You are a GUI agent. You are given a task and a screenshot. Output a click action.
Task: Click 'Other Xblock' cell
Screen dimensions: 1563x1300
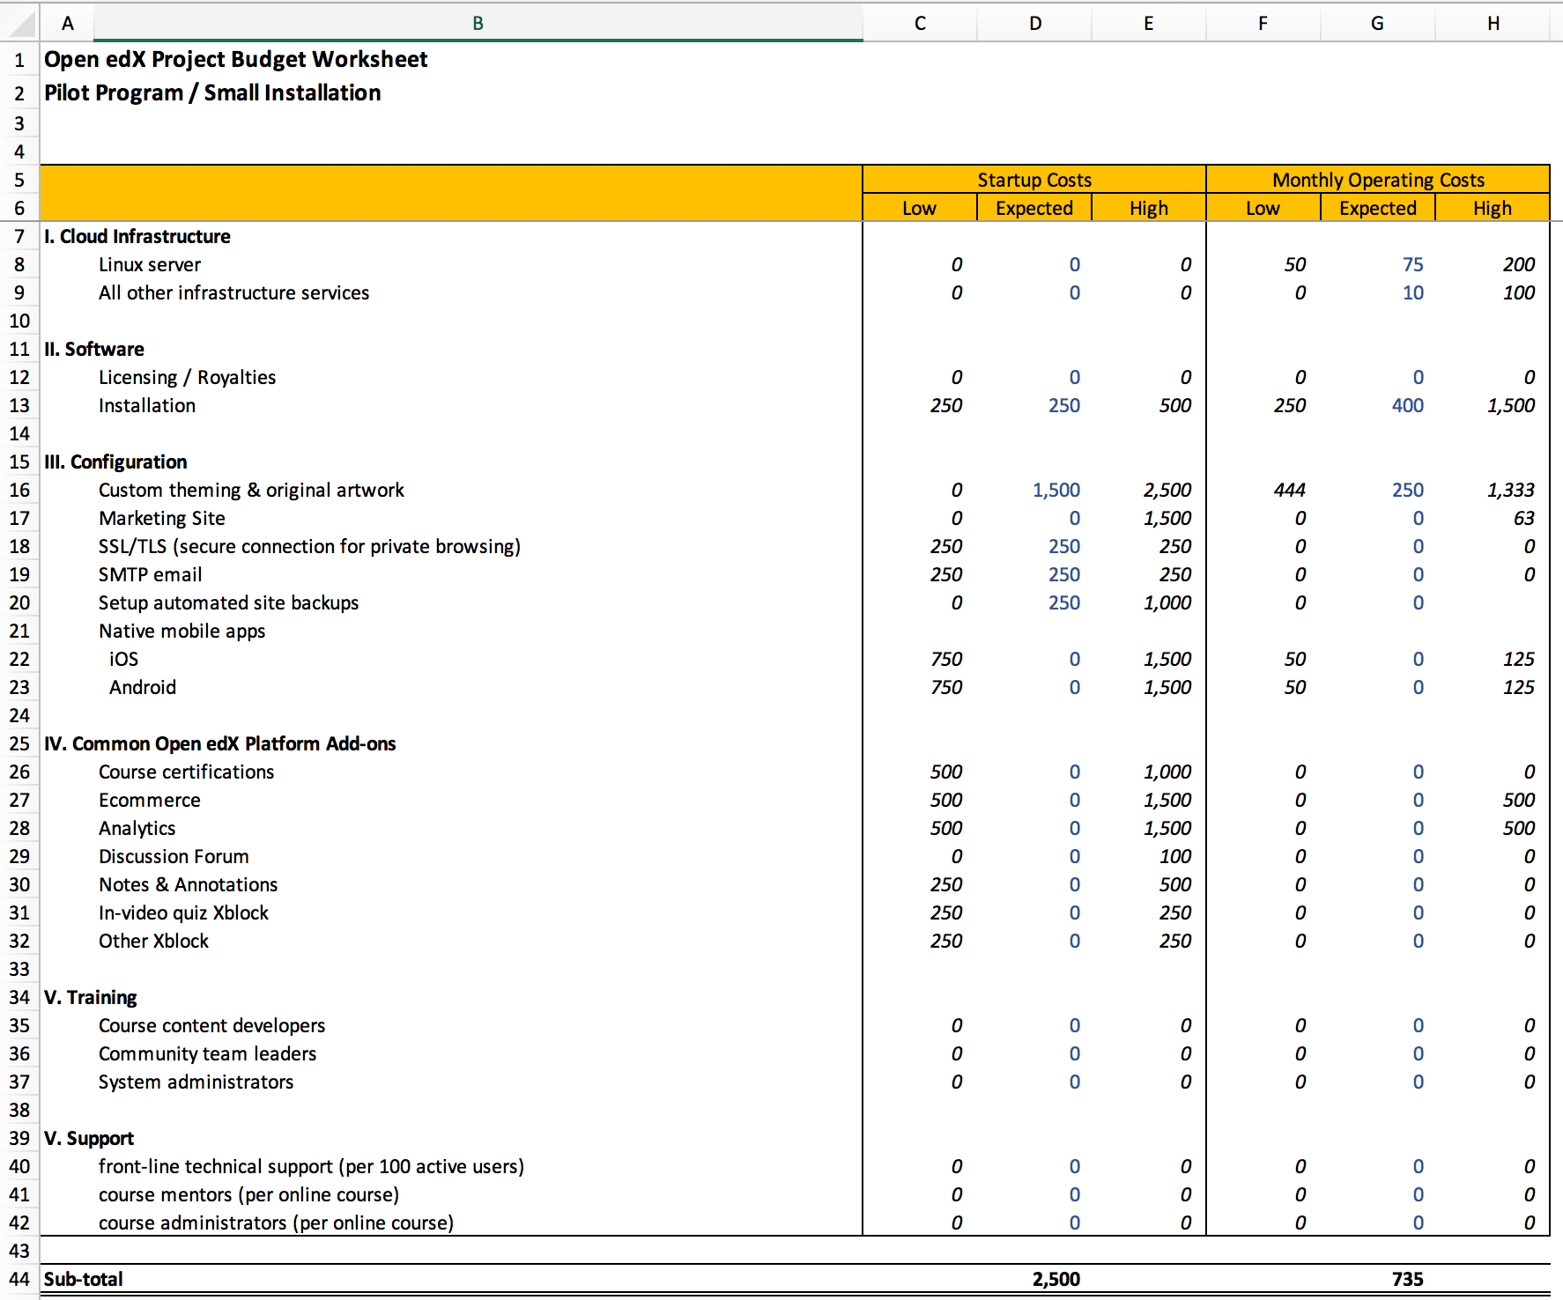[x=153, y=941]
